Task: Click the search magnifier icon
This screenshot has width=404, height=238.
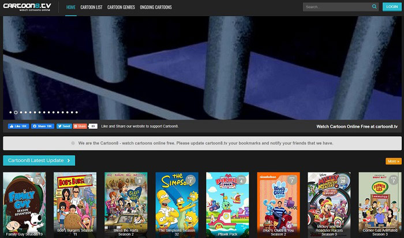Action: click(x=374, y=7)
